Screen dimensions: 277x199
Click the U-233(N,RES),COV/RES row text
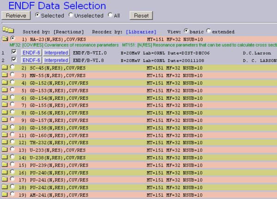coord(58,151)
